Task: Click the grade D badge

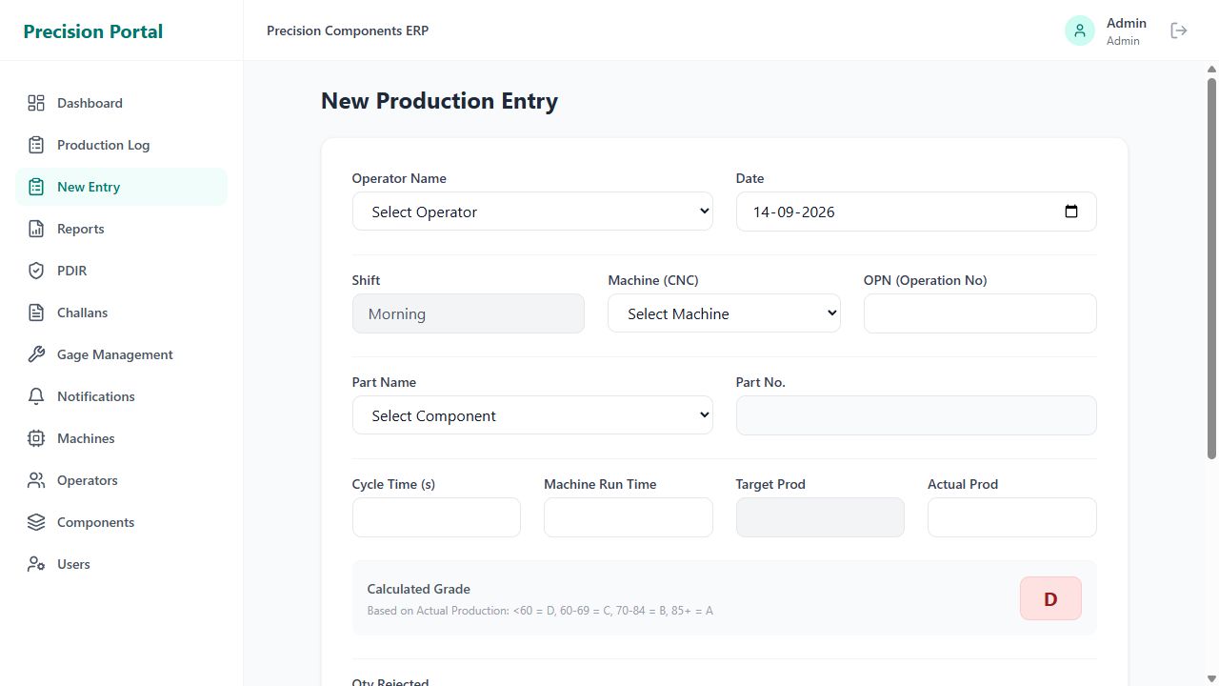Action: click(1050, 598)
